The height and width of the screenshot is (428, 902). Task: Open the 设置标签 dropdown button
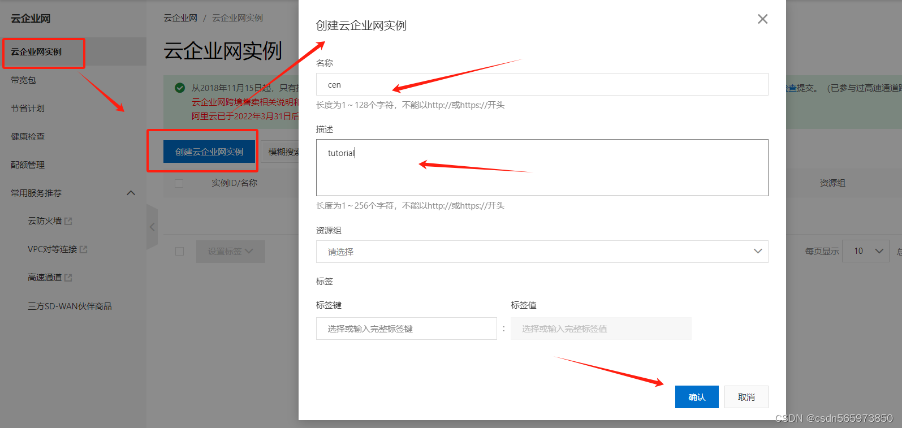tap(231, 252)
